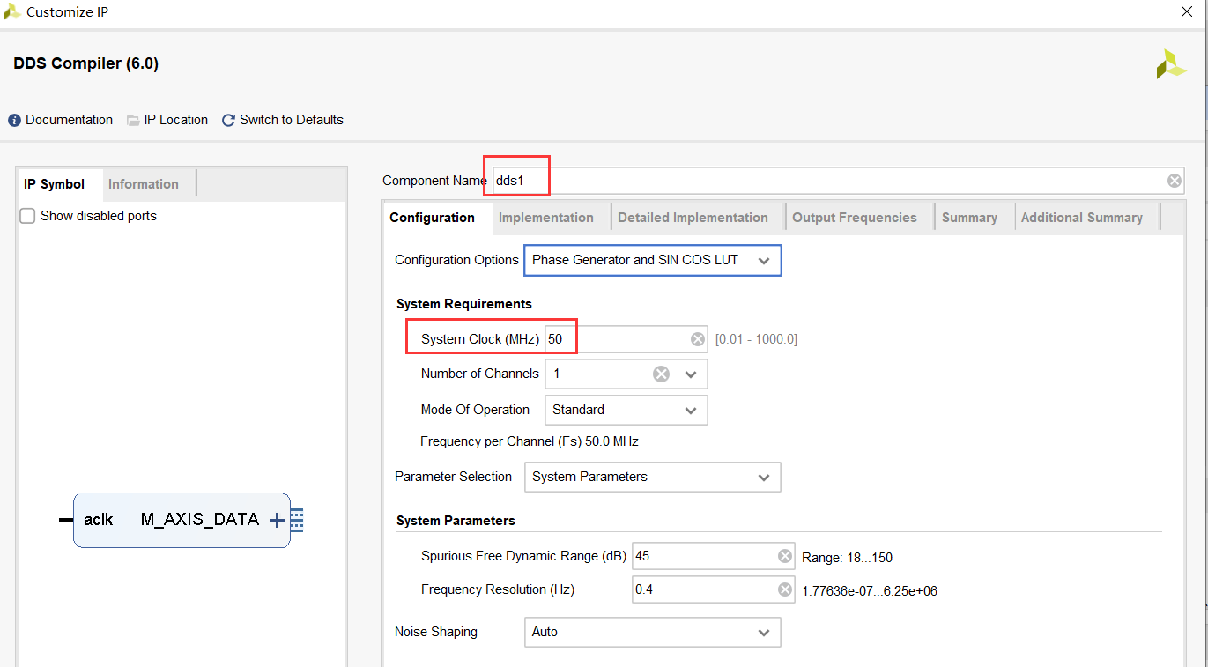Open the Number of Channels dropdown arrow
The height and width of the screenshot is (667, 1208).
(x=691, y=374)
